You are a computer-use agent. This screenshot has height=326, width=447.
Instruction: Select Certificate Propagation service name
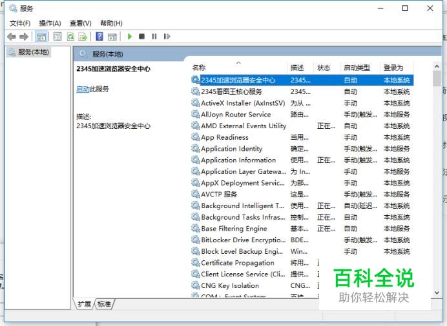238,263
